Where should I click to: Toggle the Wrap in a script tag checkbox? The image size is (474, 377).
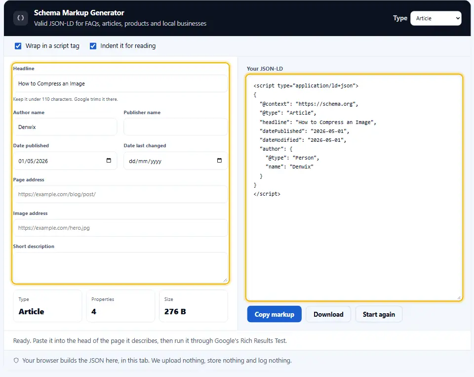[x=18, y=46]
